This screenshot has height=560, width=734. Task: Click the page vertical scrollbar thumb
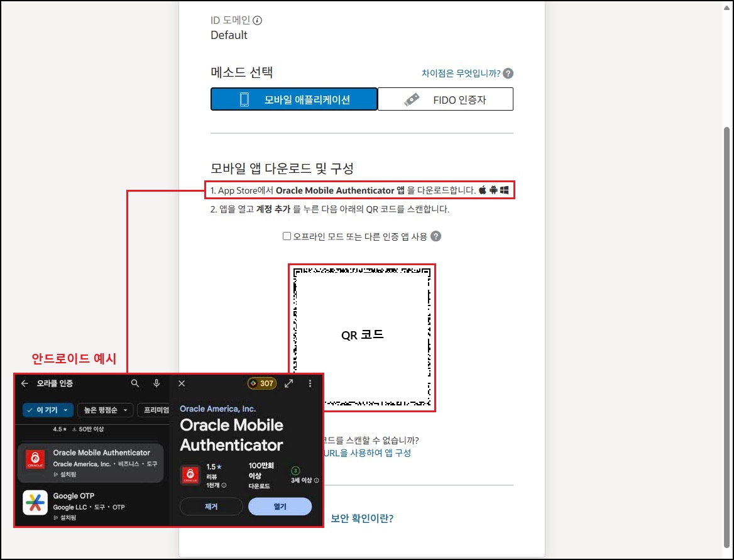[x=726, y=337]
